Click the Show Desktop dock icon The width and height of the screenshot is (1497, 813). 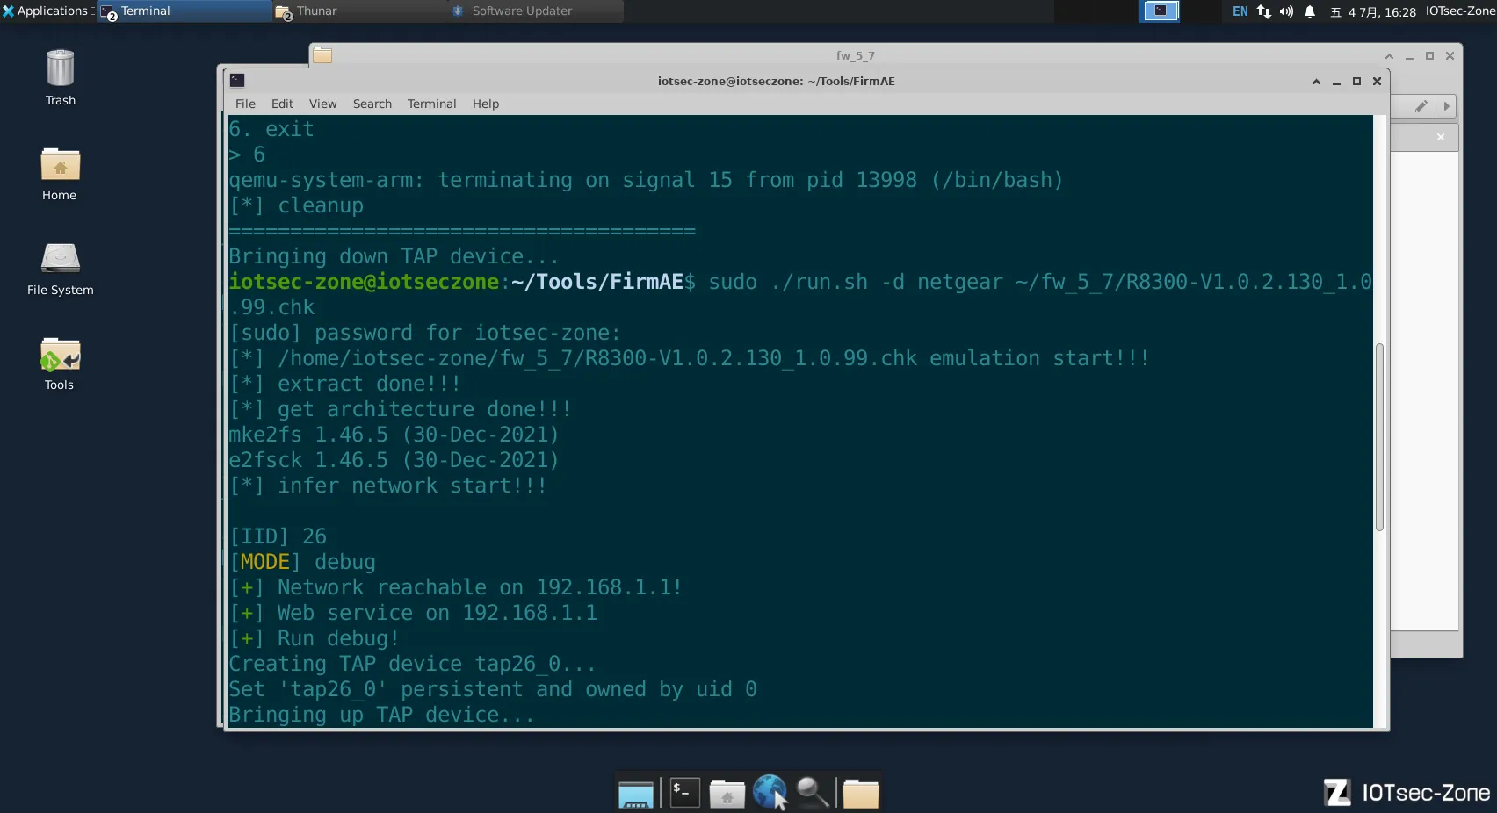[x=635, y=793]
